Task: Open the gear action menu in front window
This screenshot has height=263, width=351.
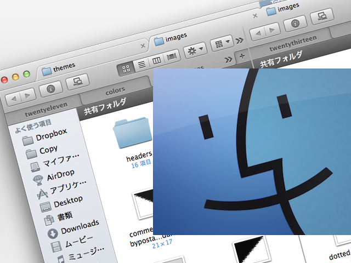Action: [x=195, y=50]
